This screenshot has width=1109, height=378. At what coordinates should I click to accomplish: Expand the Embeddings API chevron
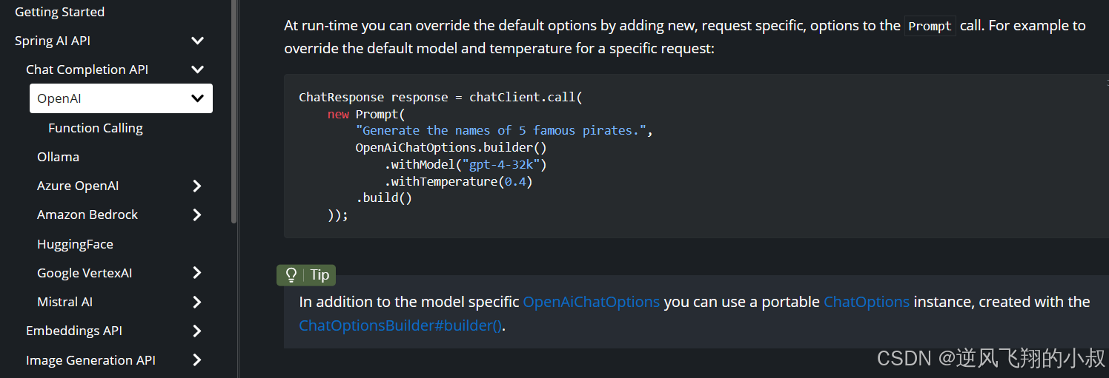197,331
